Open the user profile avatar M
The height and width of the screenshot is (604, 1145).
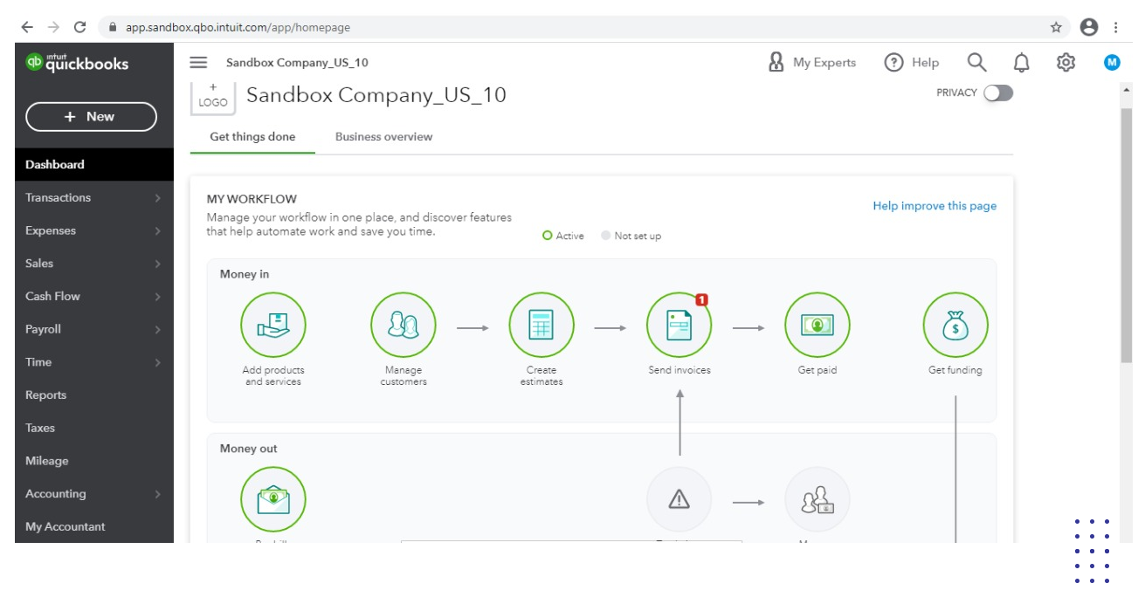click(1112, 63)
